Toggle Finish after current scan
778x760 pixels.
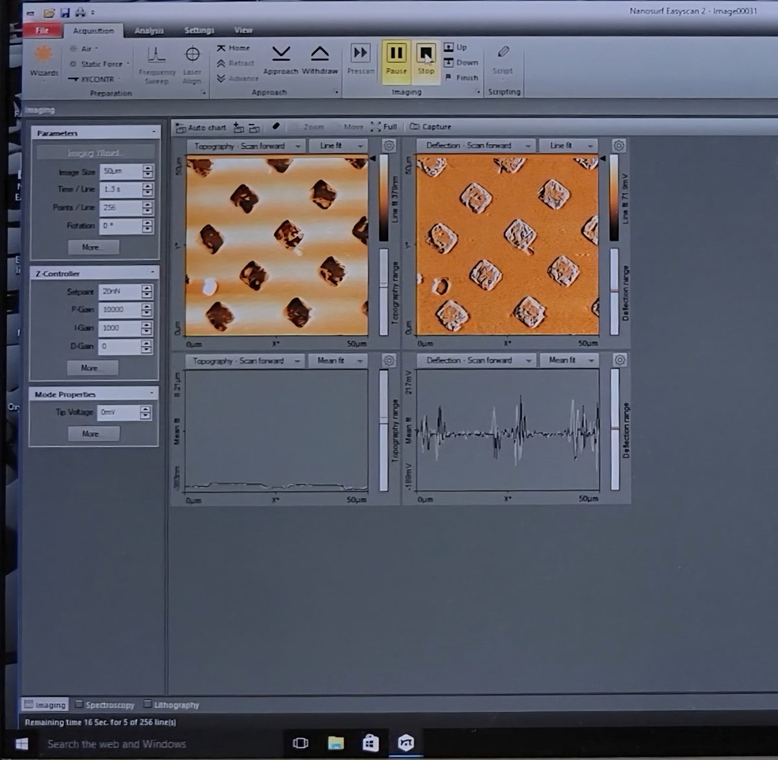[461, 78]
